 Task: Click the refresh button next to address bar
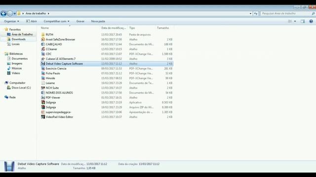[256, 13]
